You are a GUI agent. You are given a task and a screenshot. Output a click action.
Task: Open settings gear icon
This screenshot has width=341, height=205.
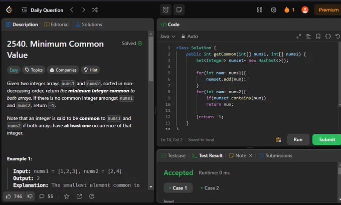274,10
